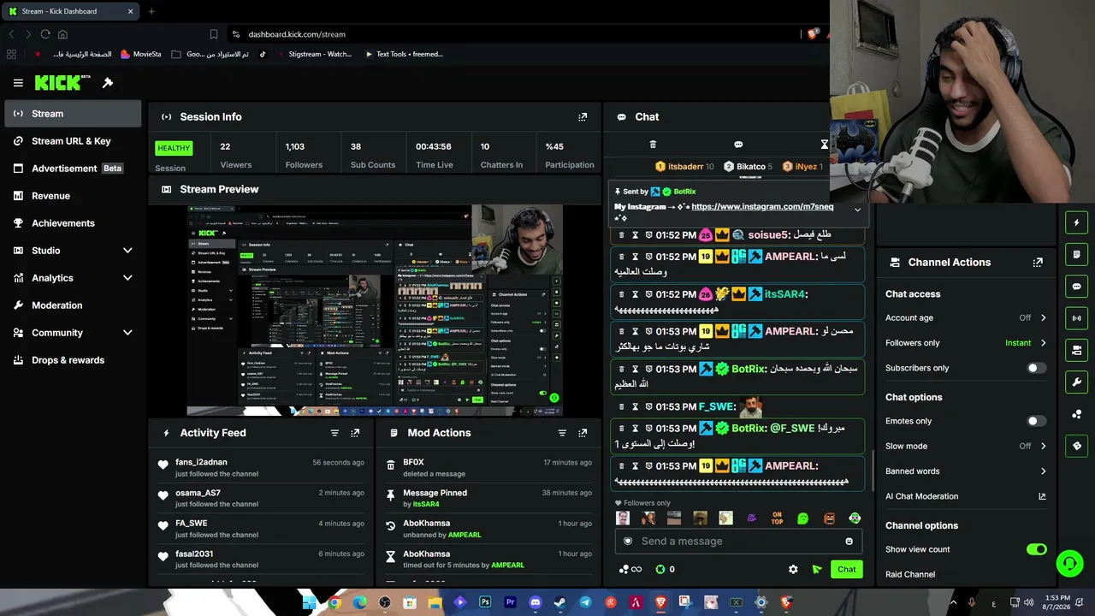The image size is (1095, 616).
Task: Click in the Send a message field
Action: click(737, 542)
